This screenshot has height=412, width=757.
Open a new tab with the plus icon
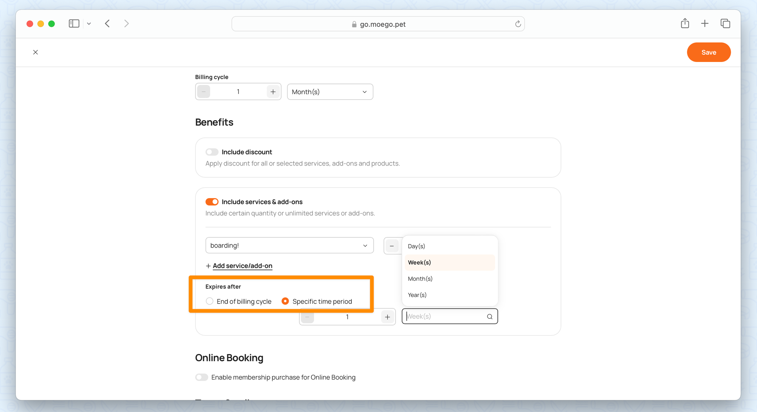click(x=705, y=23)
